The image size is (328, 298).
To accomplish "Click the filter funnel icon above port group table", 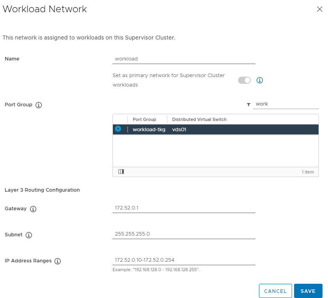I will (249, 104).
